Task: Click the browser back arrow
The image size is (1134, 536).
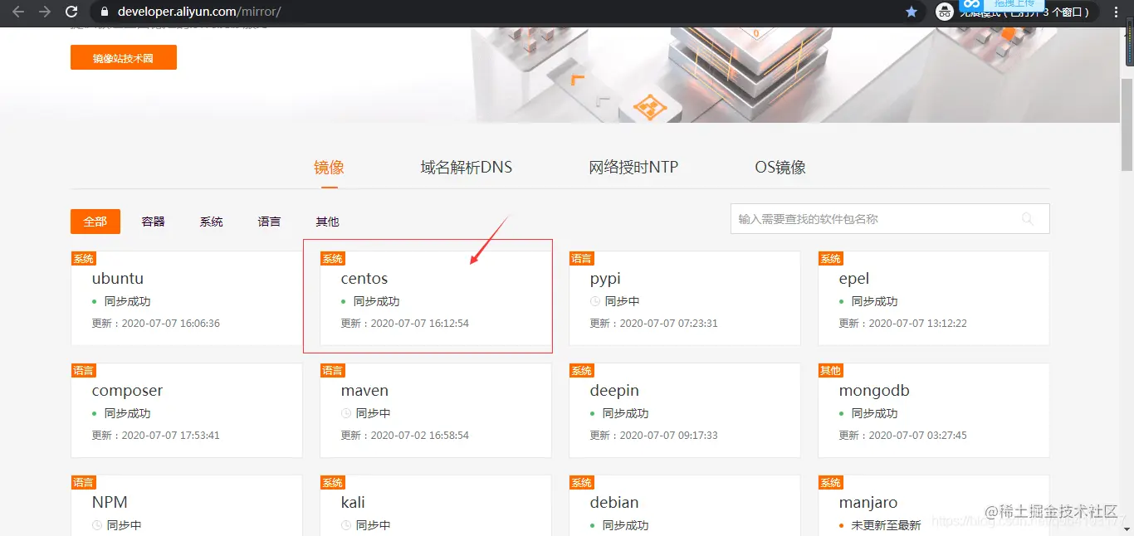Action: pyautogui.click(x=18, y=12)
